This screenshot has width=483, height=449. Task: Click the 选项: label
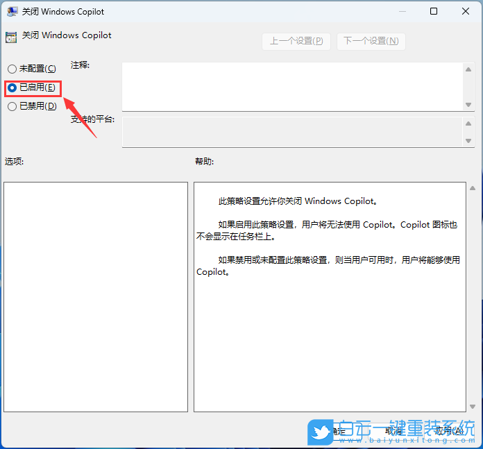pyautogui.click(x=14, y=161)
